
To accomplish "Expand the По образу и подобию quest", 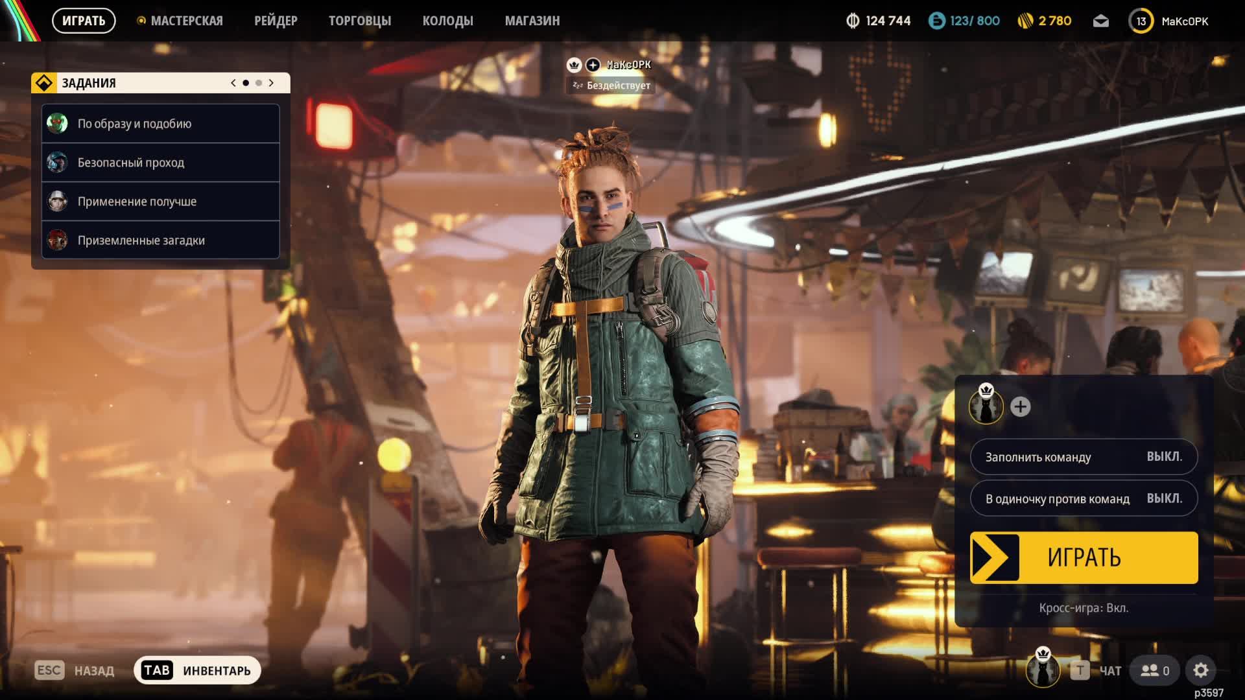I will click(x=161, y=124).
